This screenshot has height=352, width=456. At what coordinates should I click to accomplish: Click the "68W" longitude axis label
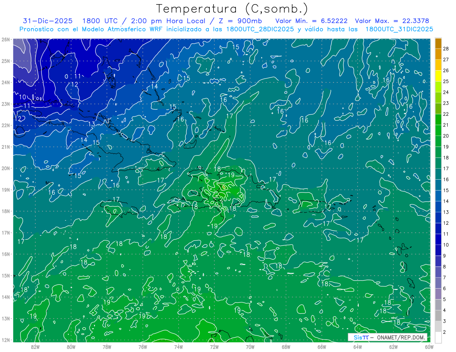click(286, 346)
